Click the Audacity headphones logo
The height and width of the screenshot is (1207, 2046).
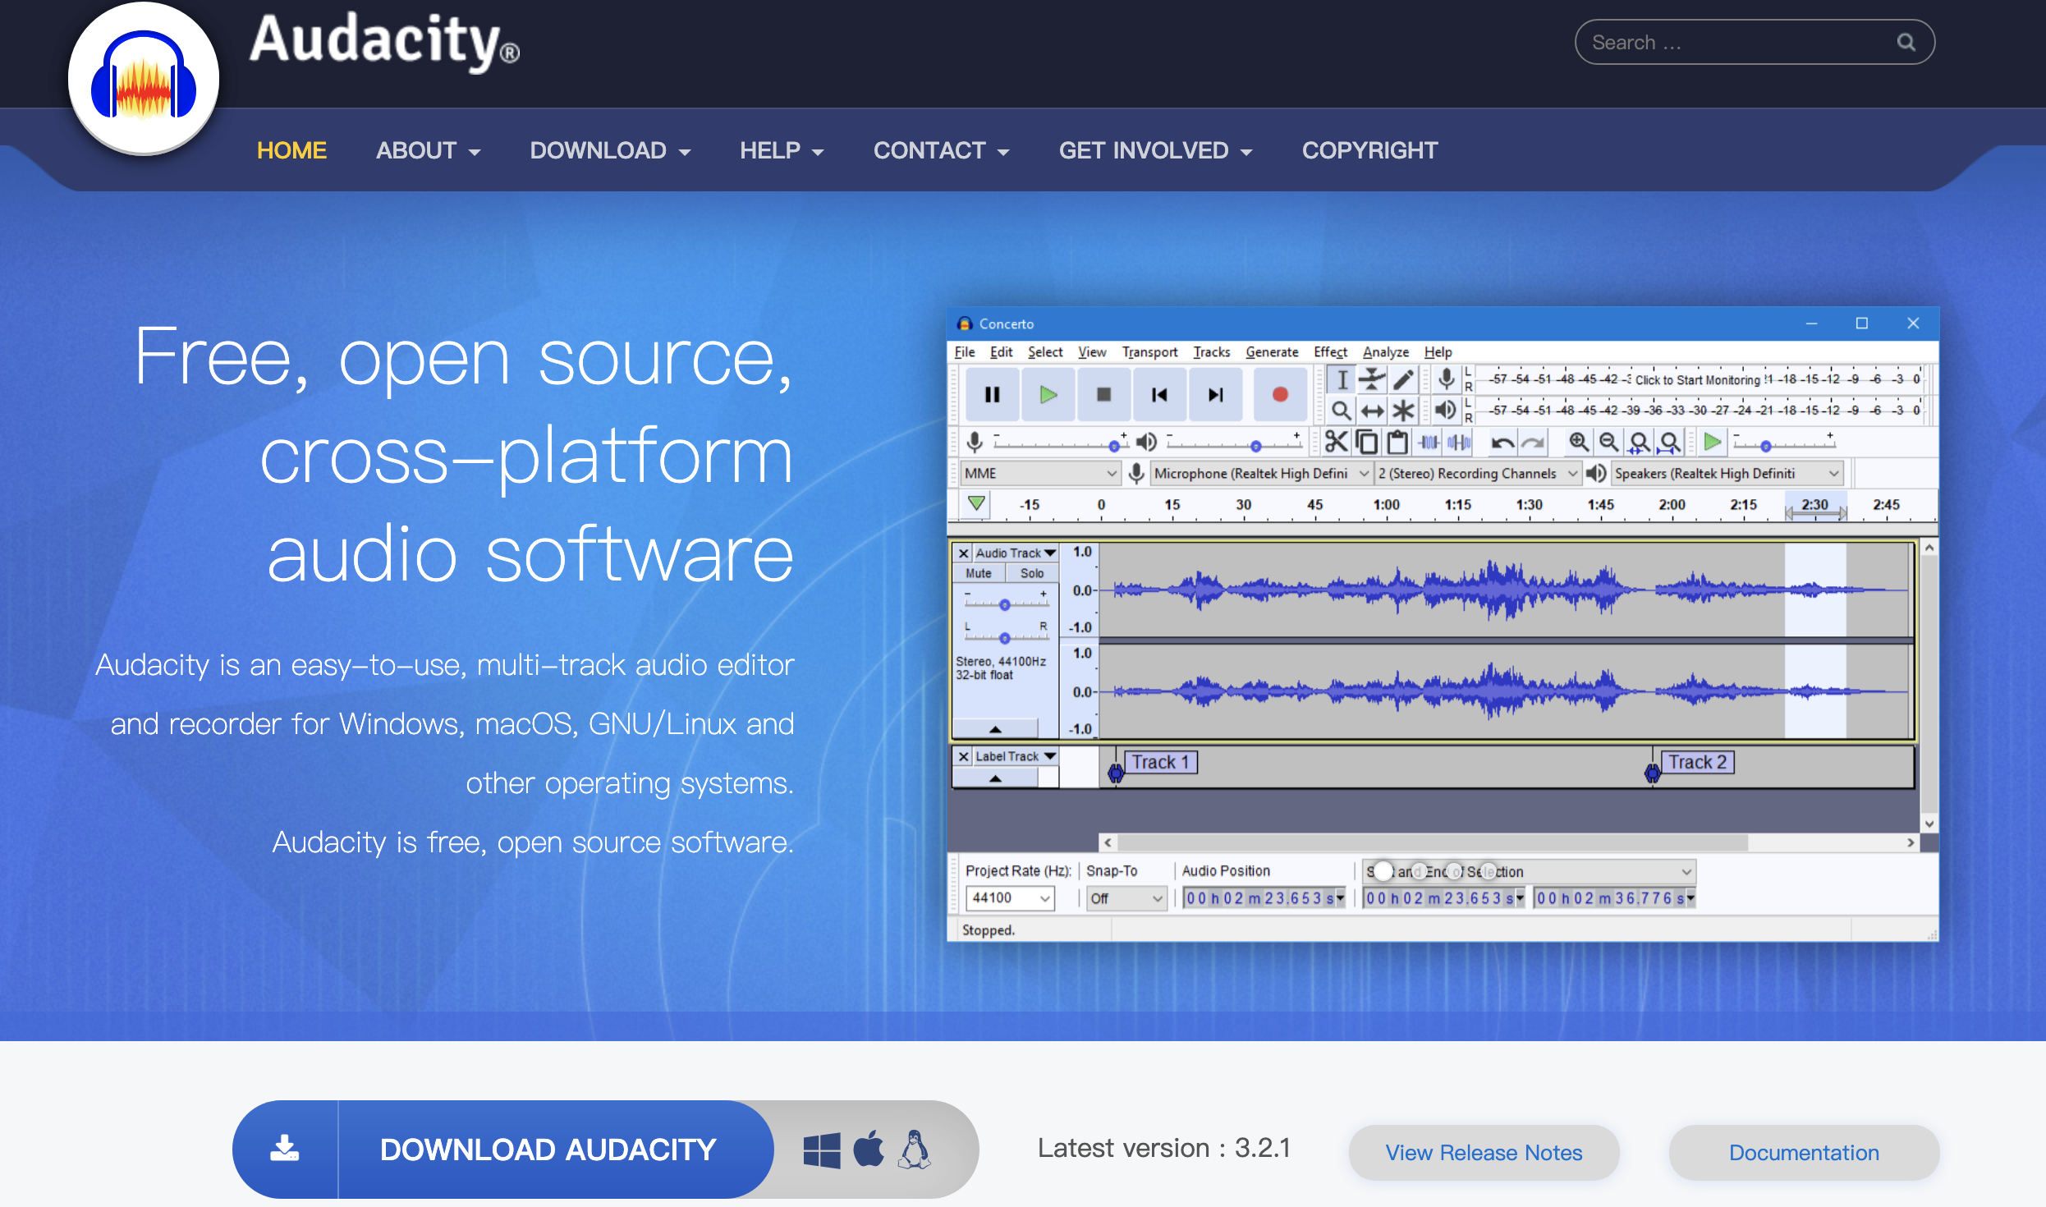pyautogui.click(x=144, y=80)
